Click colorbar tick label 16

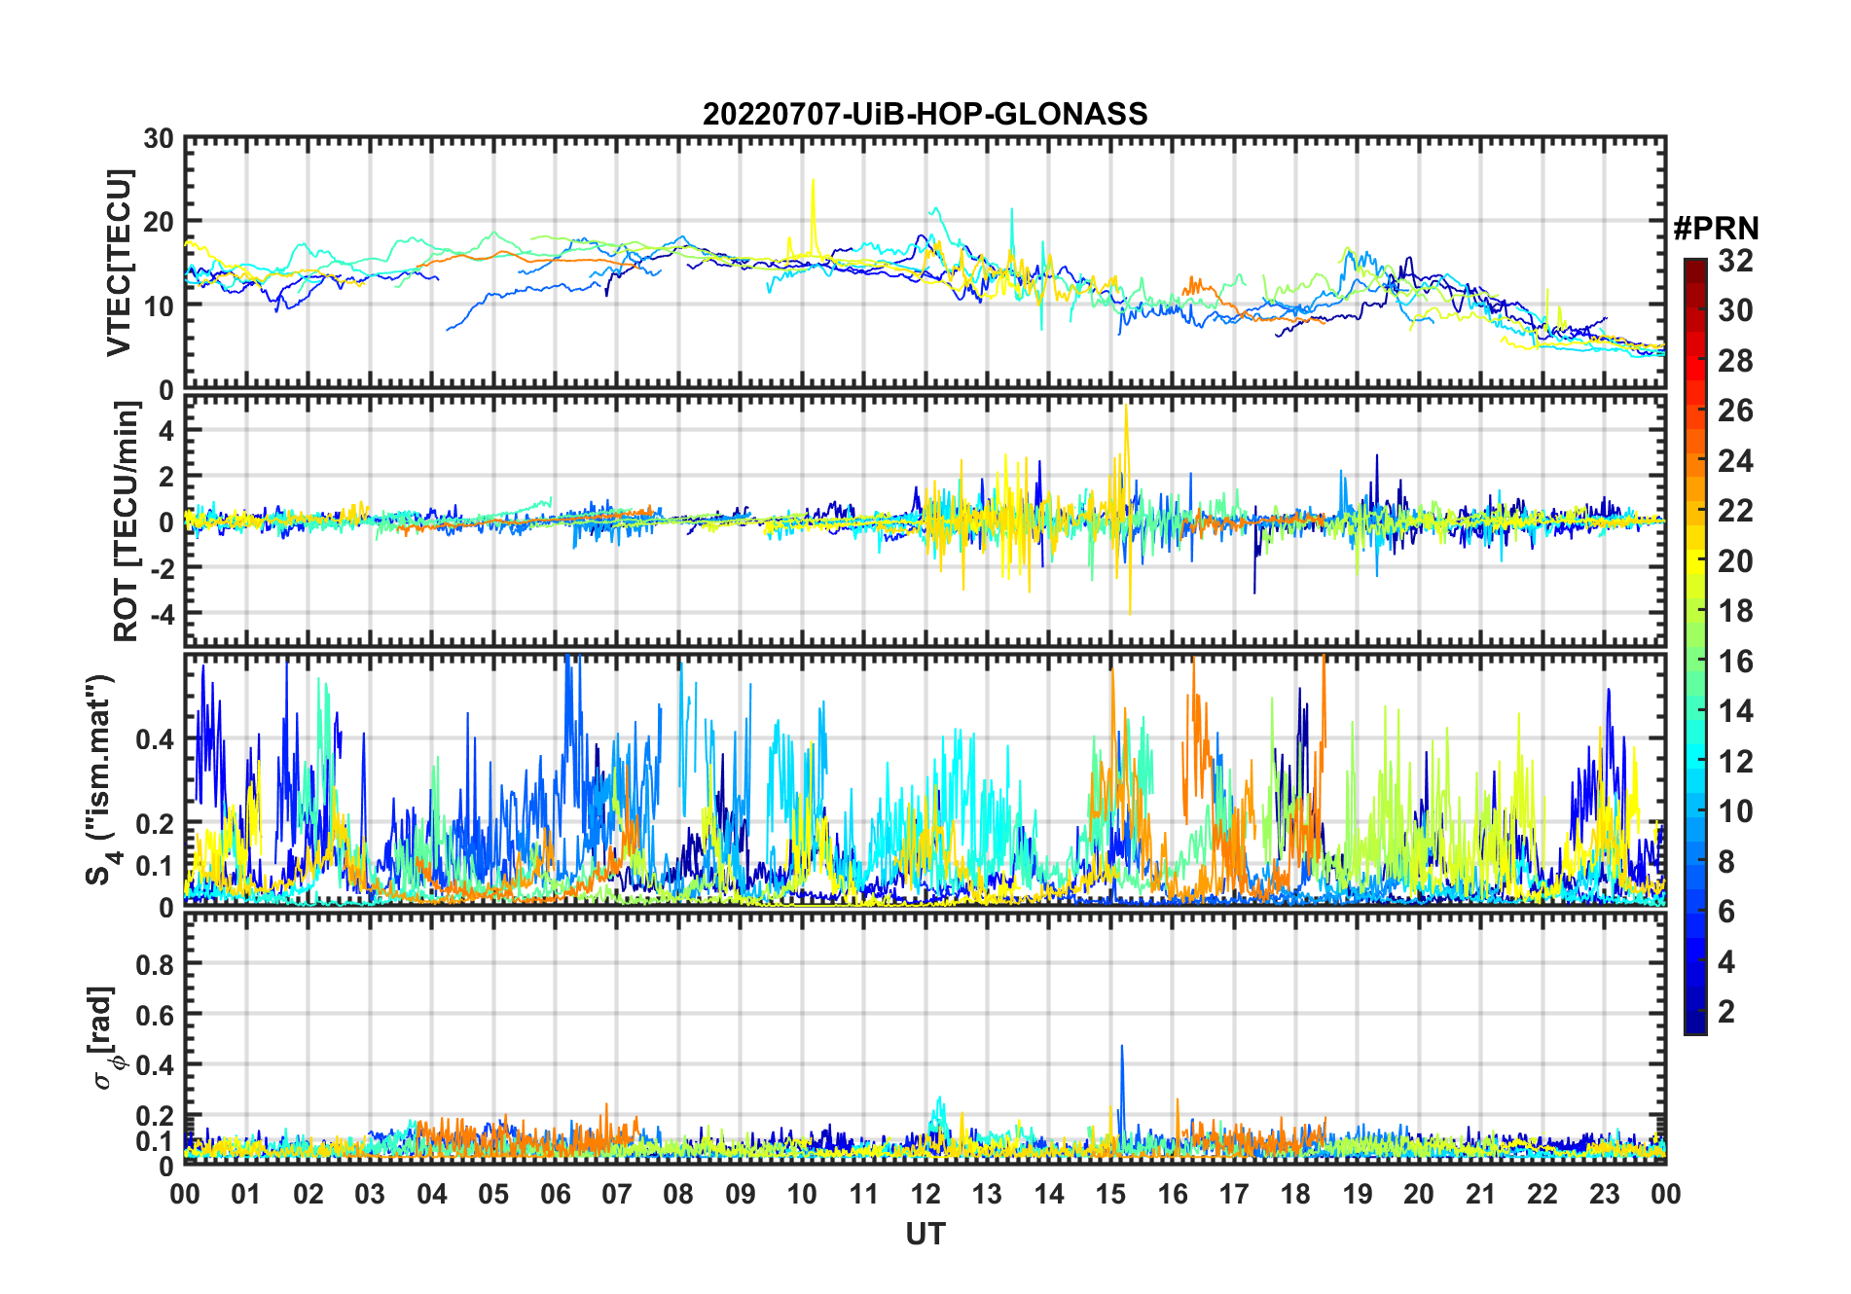click(x=1734, y=662)
